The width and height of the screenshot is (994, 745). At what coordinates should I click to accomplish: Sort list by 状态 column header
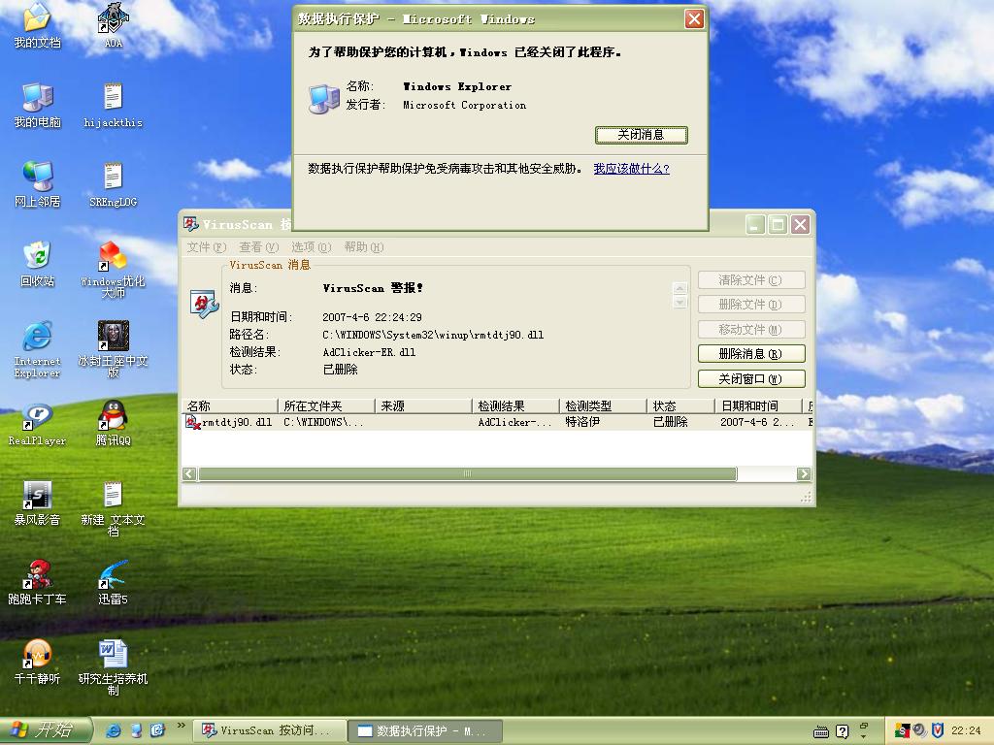tap(680, 406)
